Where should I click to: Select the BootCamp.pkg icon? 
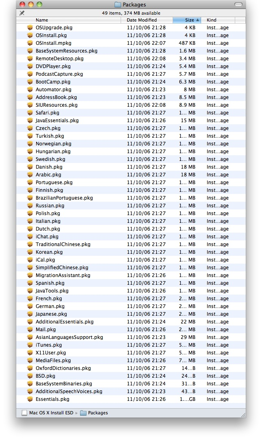click(x=30, y=81)
